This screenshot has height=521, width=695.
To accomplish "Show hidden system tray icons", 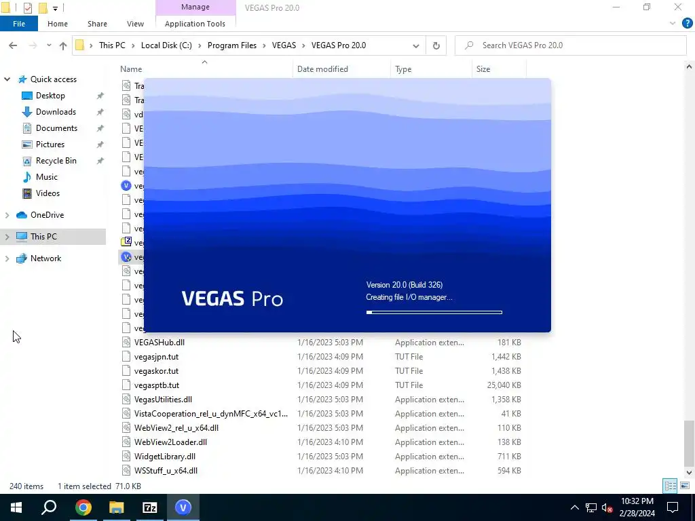I will coord(574,507).
